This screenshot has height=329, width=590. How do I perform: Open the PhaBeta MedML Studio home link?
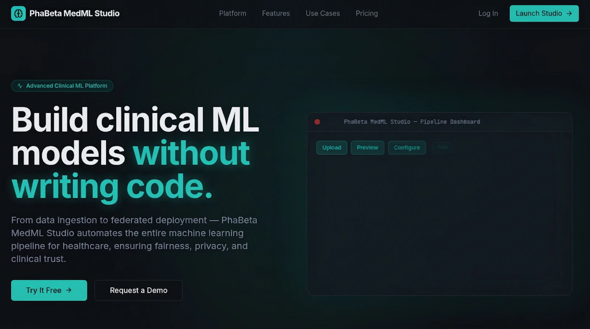pyautogui.click(x=65, y=14)
